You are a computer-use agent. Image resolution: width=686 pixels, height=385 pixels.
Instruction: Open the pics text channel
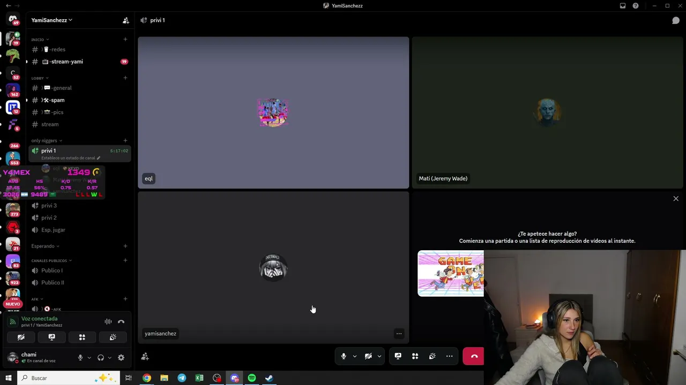(x=79, y=112)
